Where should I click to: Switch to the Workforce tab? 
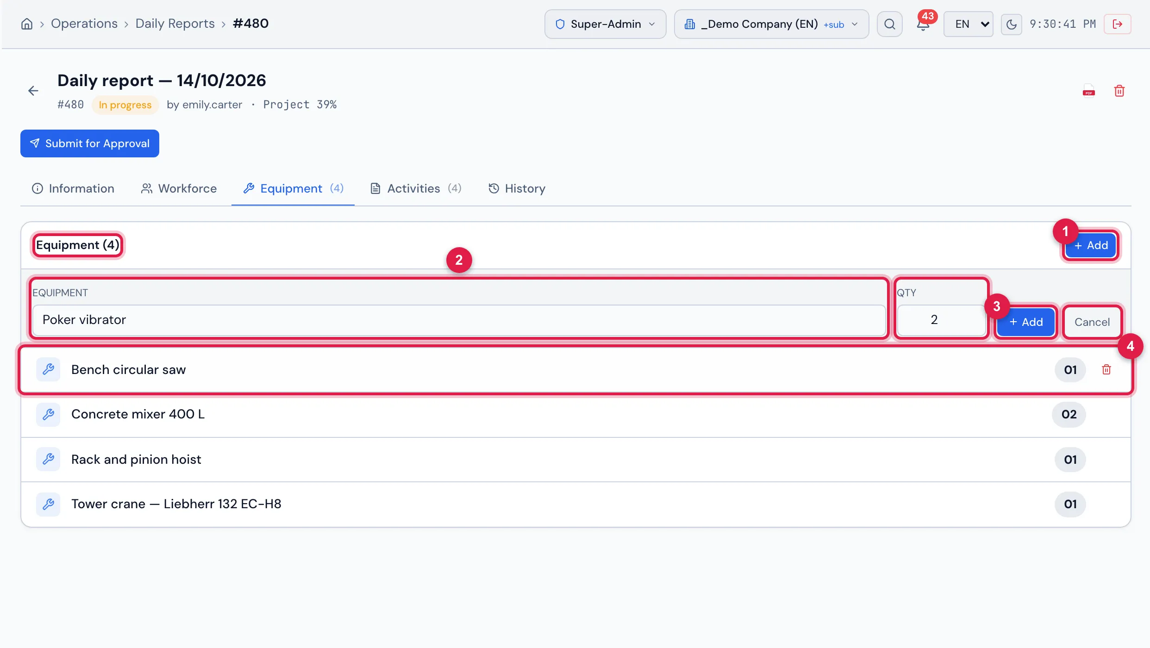(179, 188)
